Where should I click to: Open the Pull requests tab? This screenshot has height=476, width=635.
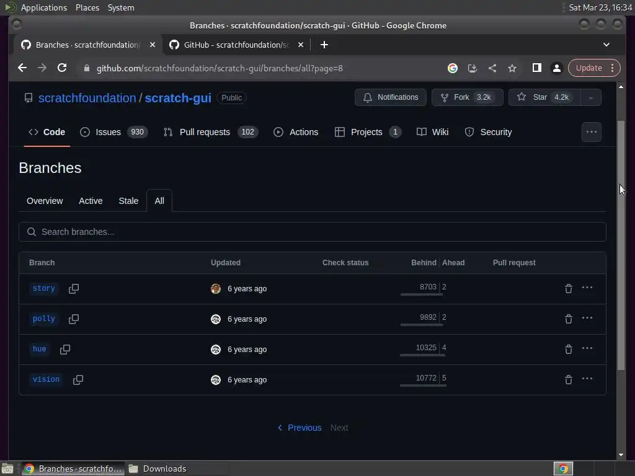coord(211,133)
